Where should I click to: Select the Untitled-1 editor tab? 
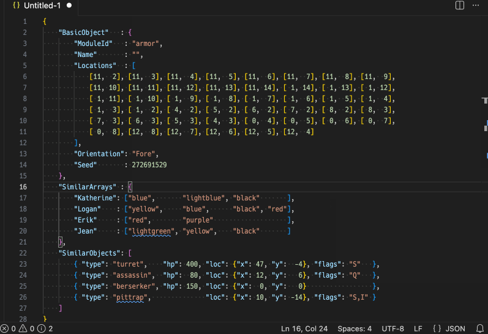pyautogui.click(x=42, y=6)
